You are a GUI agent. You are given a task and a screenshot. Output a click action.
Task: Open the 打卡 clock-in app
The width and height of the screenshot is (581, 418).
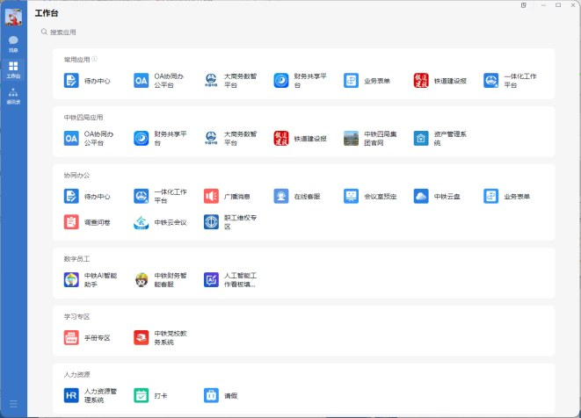pos(142,395)
